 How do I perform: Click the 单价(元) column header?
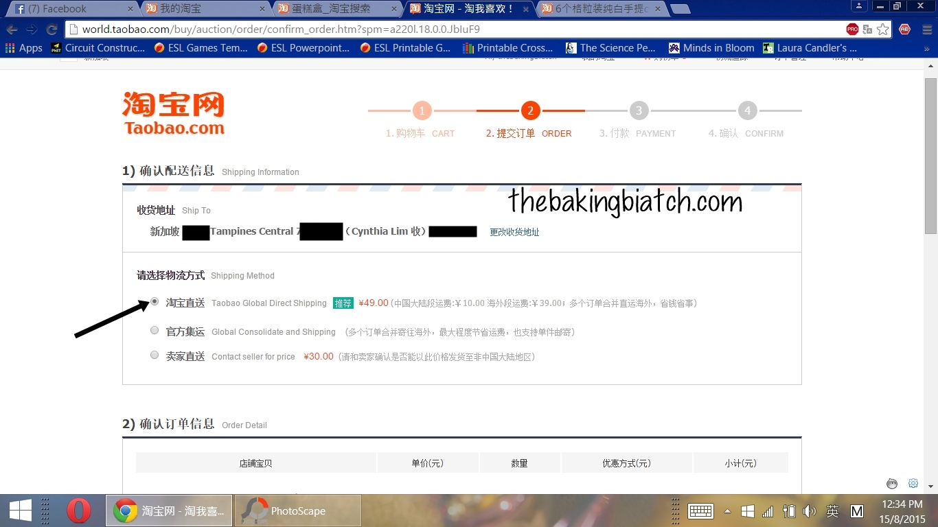click(428, 463)
